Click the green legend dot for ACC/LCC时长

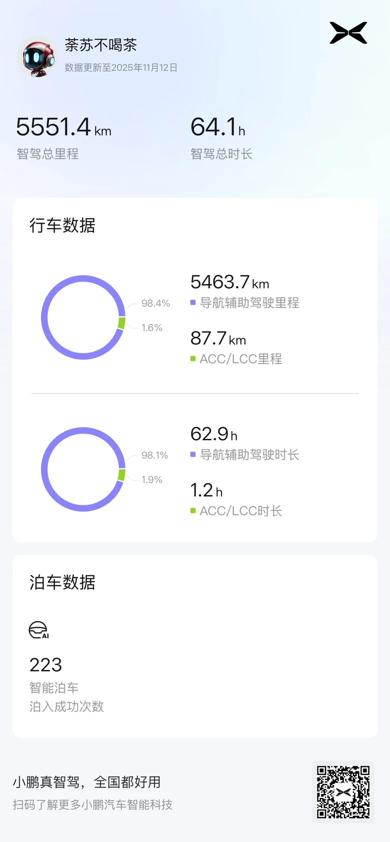coord(193,511)
